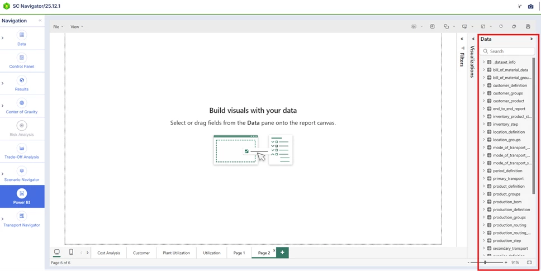Select the production_routing table
The height and width of the screenshot is (271, 541).
[510, 225]
